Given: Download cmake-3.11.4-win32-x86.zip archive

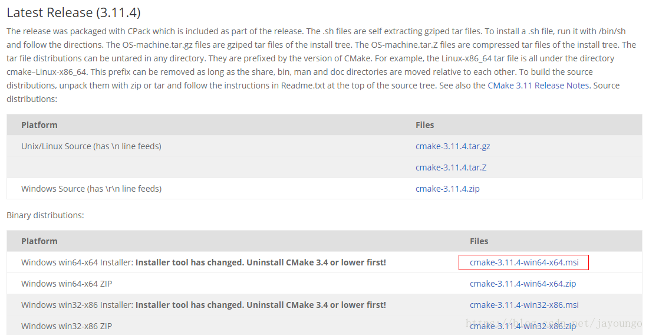Looking at the screenshot, I should coord(523,326).
